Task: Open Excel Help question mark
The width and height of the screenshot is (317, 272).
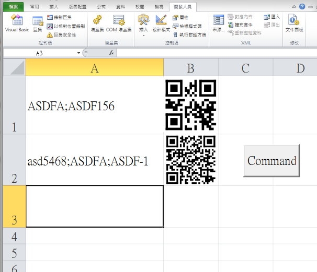Action: 302,7
